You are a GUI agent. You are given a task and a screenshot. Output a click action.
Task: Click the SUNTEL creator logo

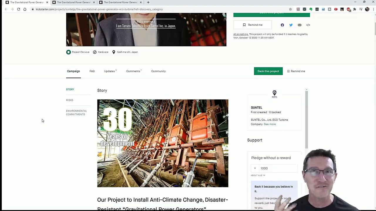point(274,94)
